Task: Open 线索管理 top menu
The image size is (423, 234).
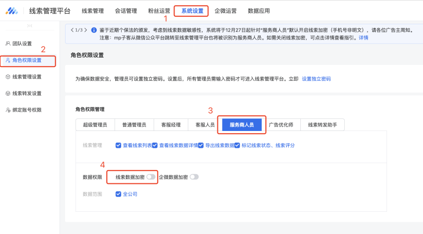Action: [93, 11]
